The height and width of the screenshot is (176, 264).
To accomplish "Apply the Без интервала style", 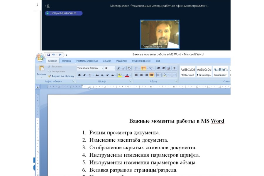I will coord(204,72).
